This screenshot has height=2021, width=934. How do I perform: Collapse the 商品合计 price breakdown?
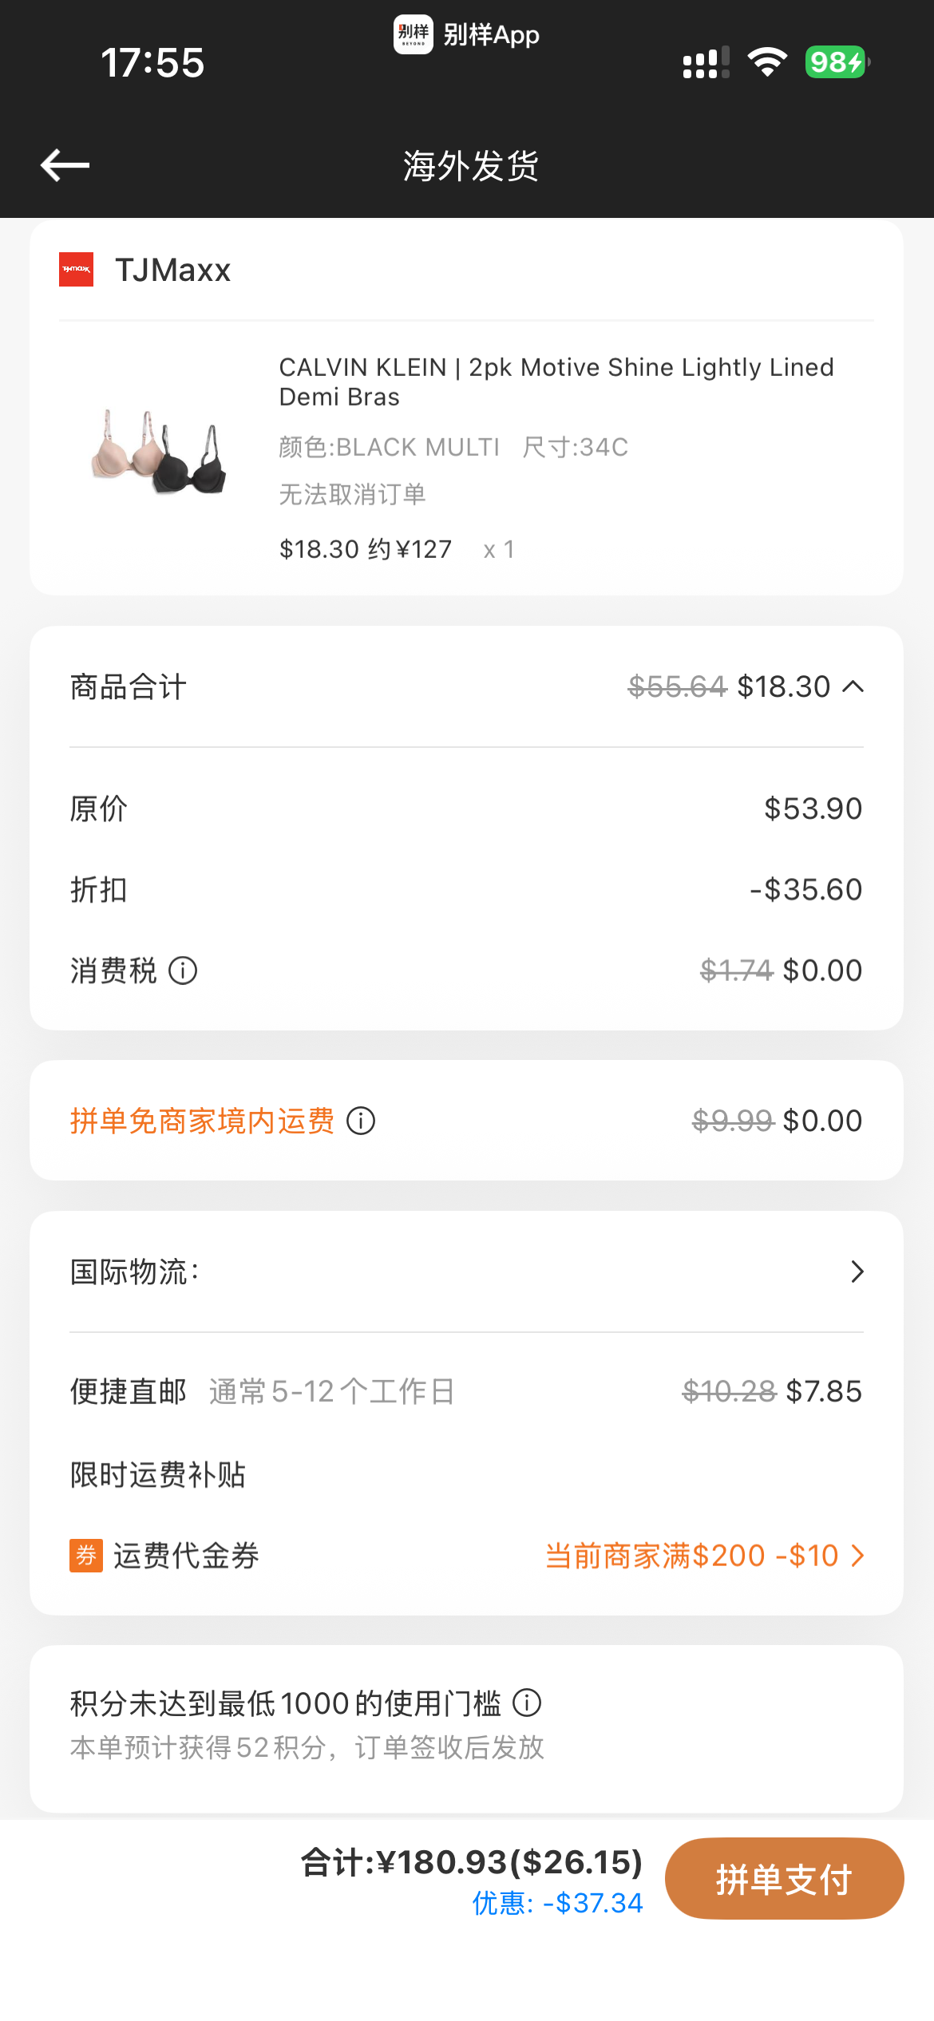(853, 686)
